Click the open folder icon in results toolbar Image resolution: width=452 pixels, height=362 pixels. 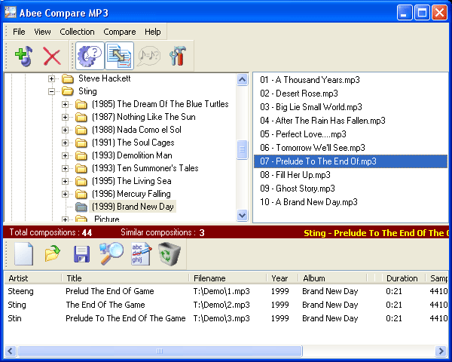[52, 254]
